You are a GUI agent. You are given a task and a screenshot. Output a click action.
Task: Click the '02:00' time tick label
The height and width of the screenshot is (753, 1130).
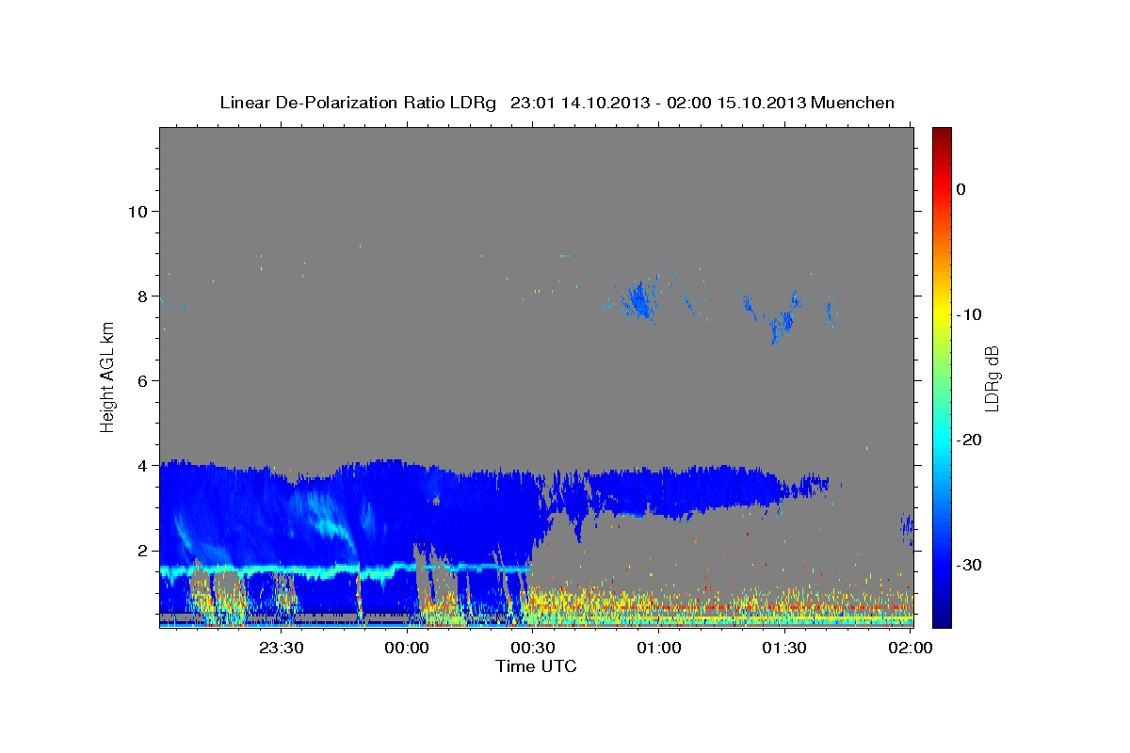coord(911,648)
